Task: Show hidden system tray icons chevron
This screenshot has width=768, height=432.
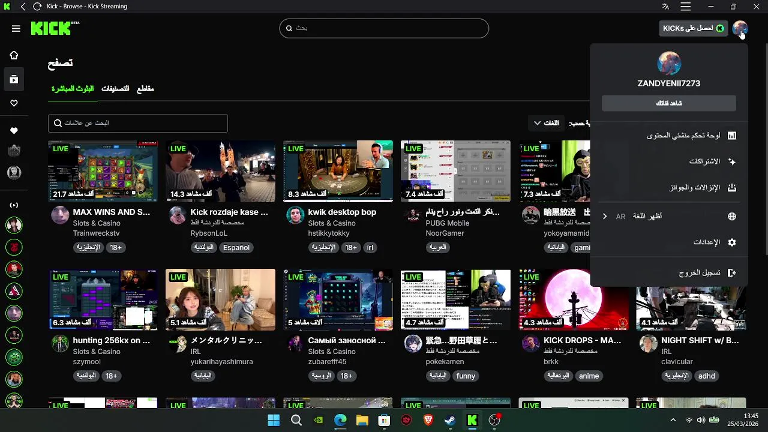Action: point(673,420)
